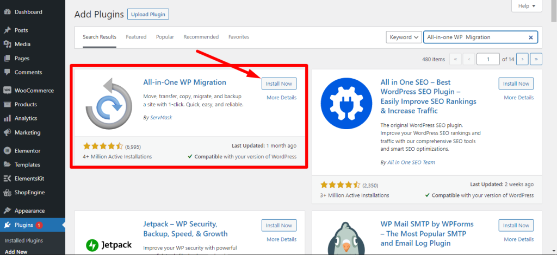
Task: Click All in One SEO star rating
Action: [341, 185]
